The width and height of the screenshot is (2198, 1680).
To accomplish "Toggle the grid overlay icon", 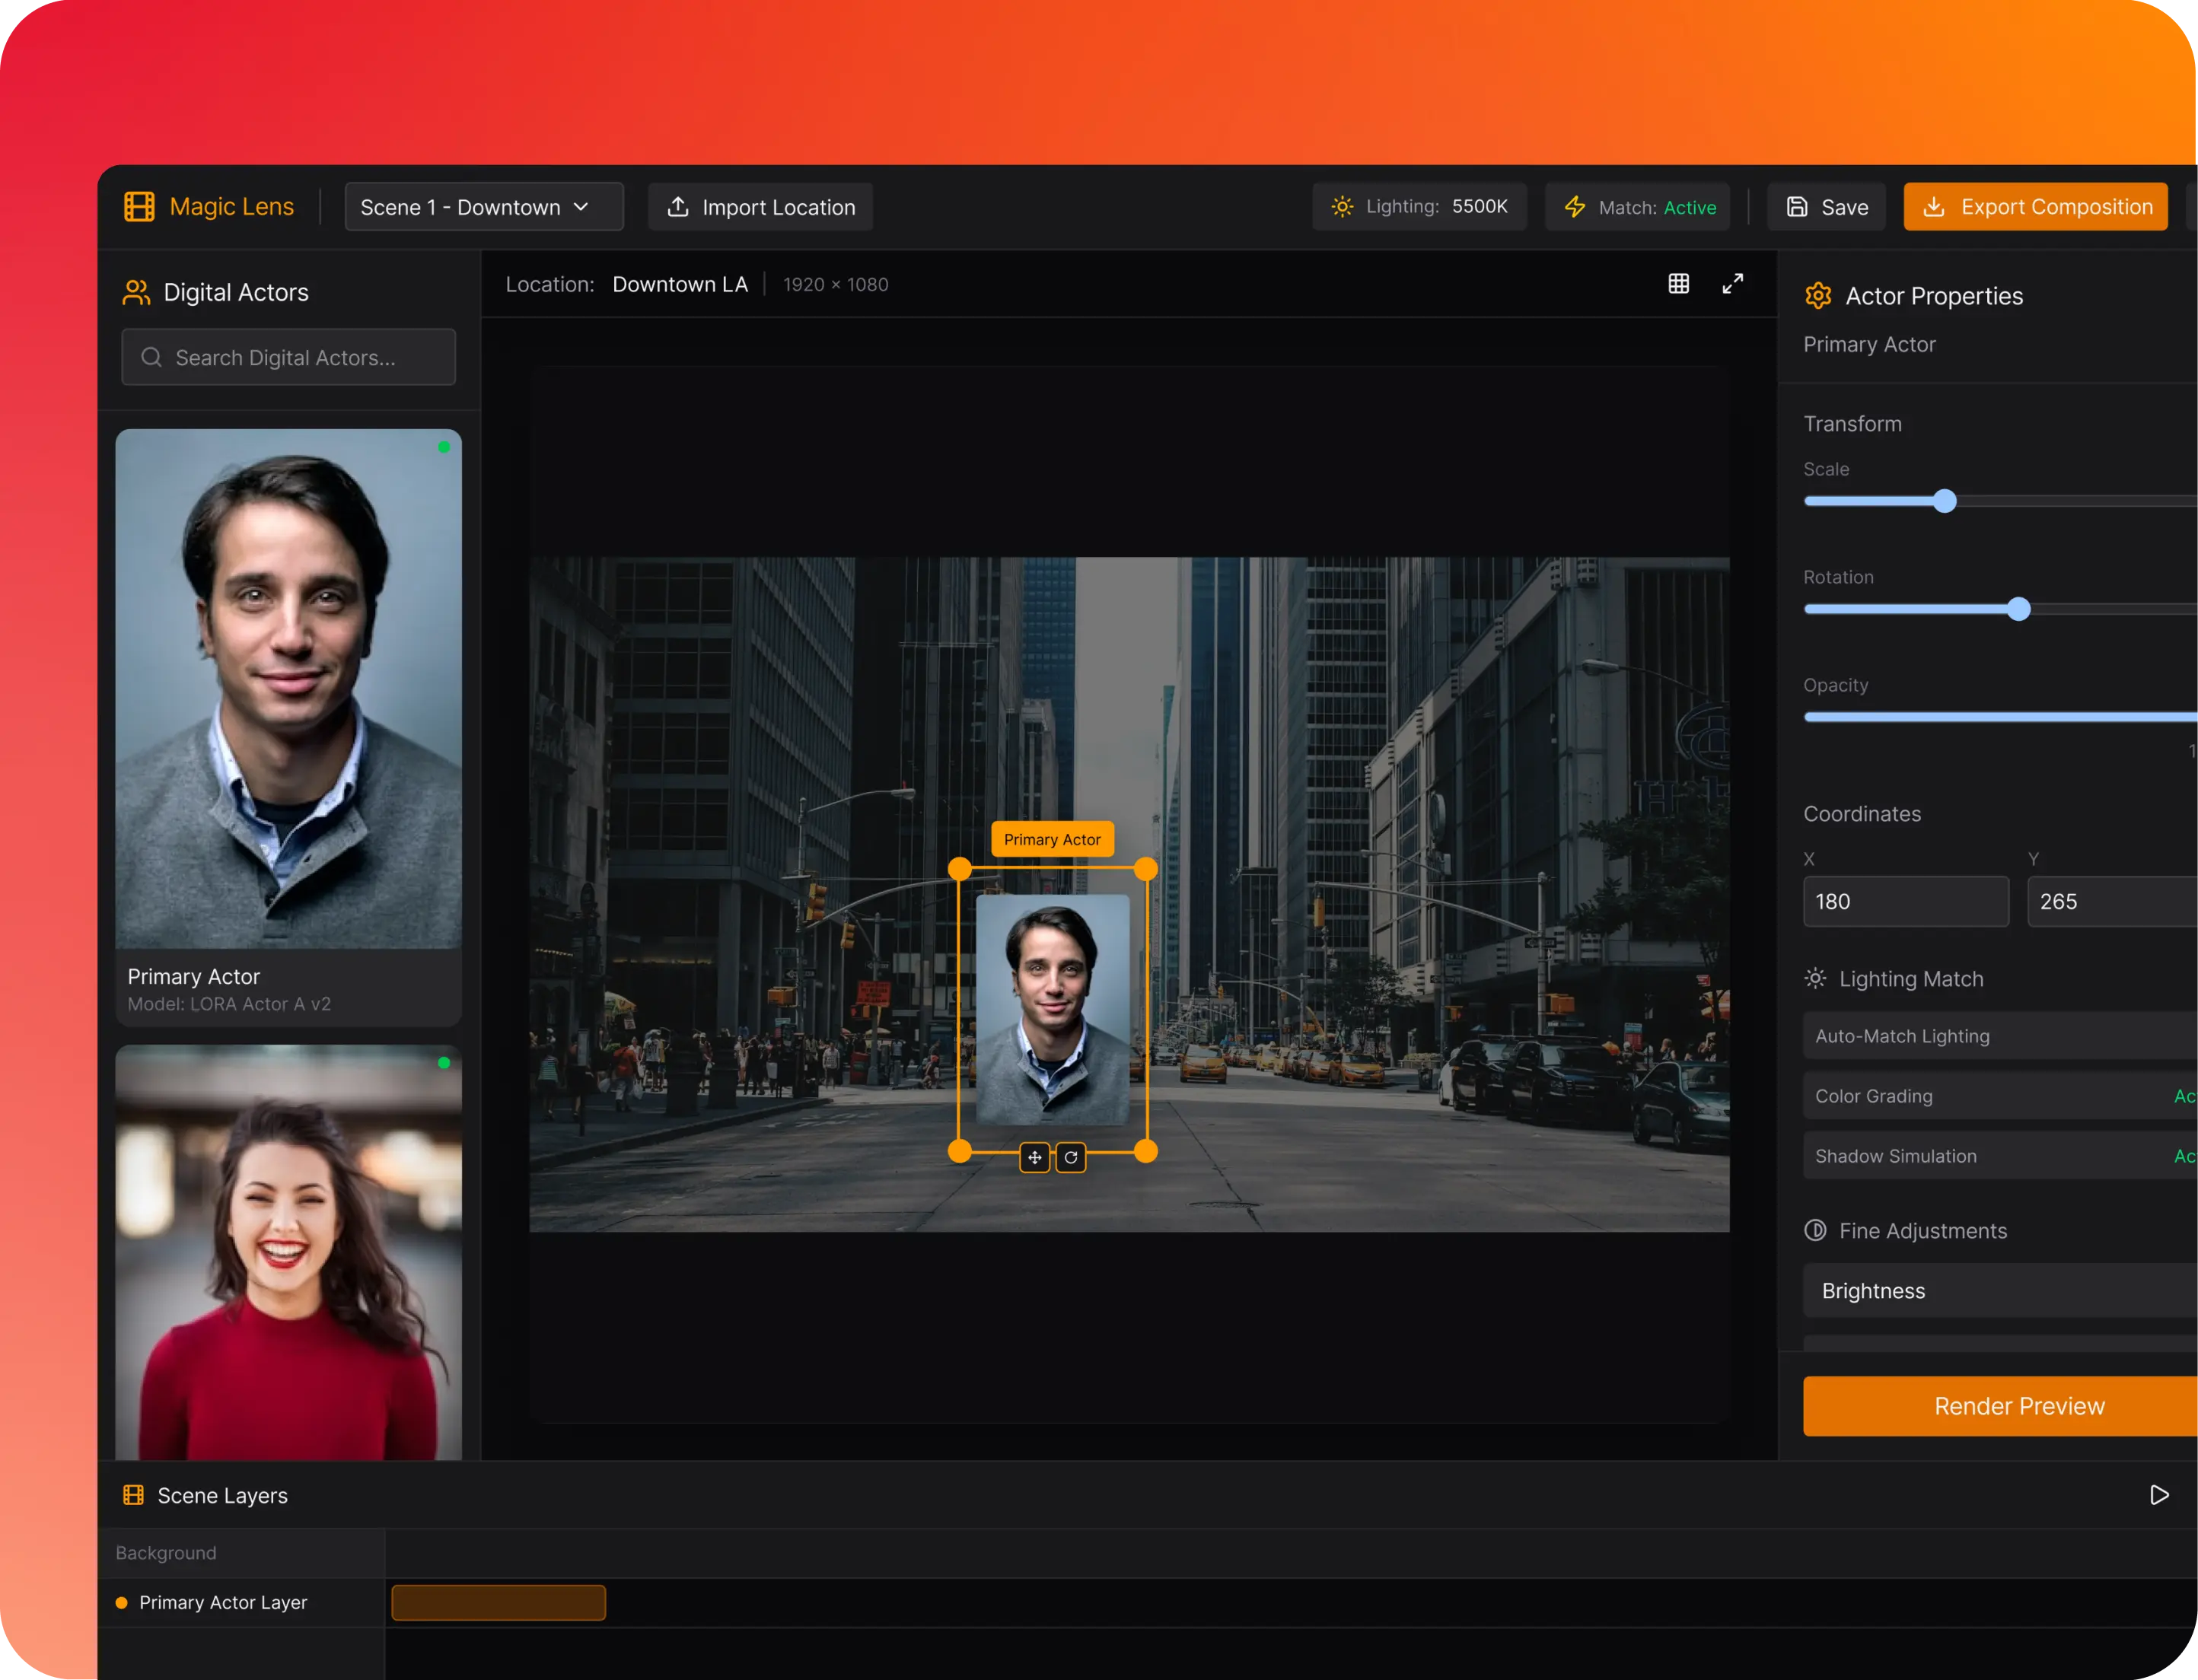I will point(1679,284).
